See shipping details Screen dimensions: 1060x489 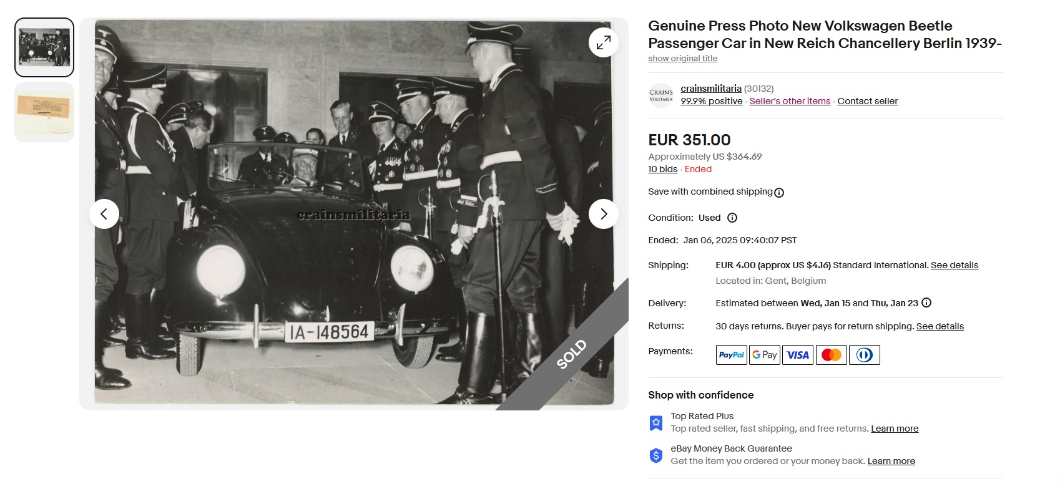tap(954, 265)
